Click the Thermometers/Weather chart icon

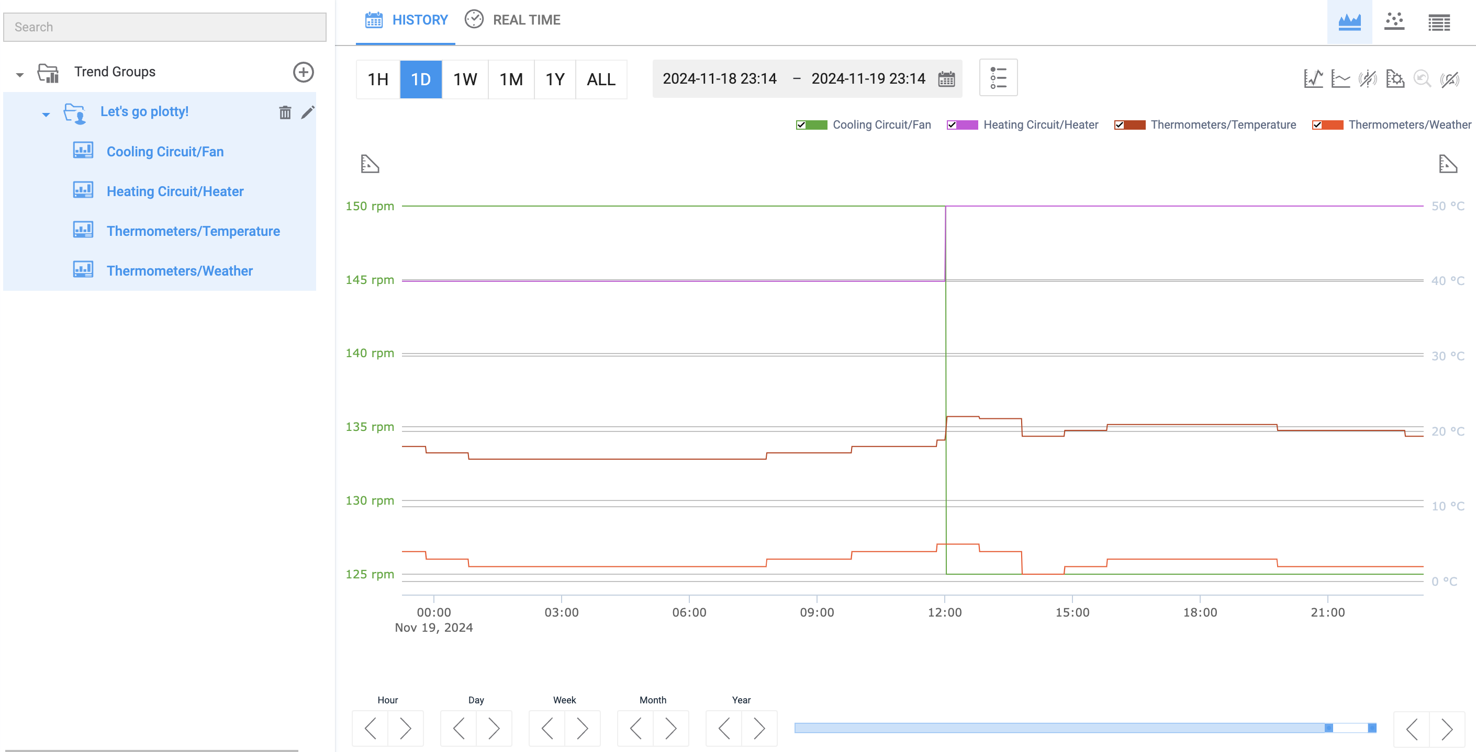83,269
